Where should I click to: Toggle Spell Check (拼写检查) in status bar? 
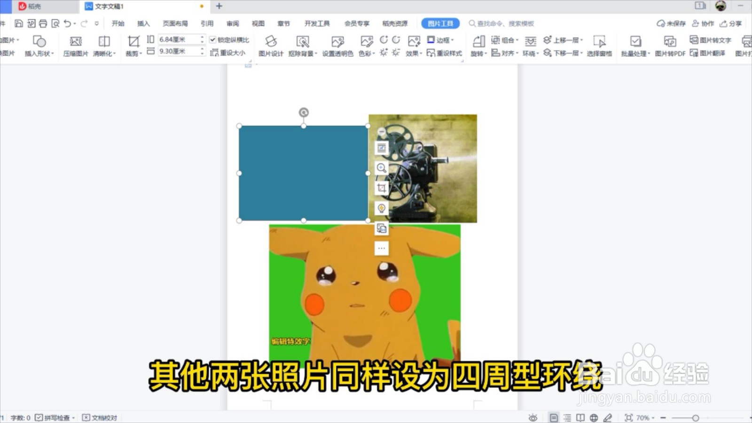tap(55, 417)
